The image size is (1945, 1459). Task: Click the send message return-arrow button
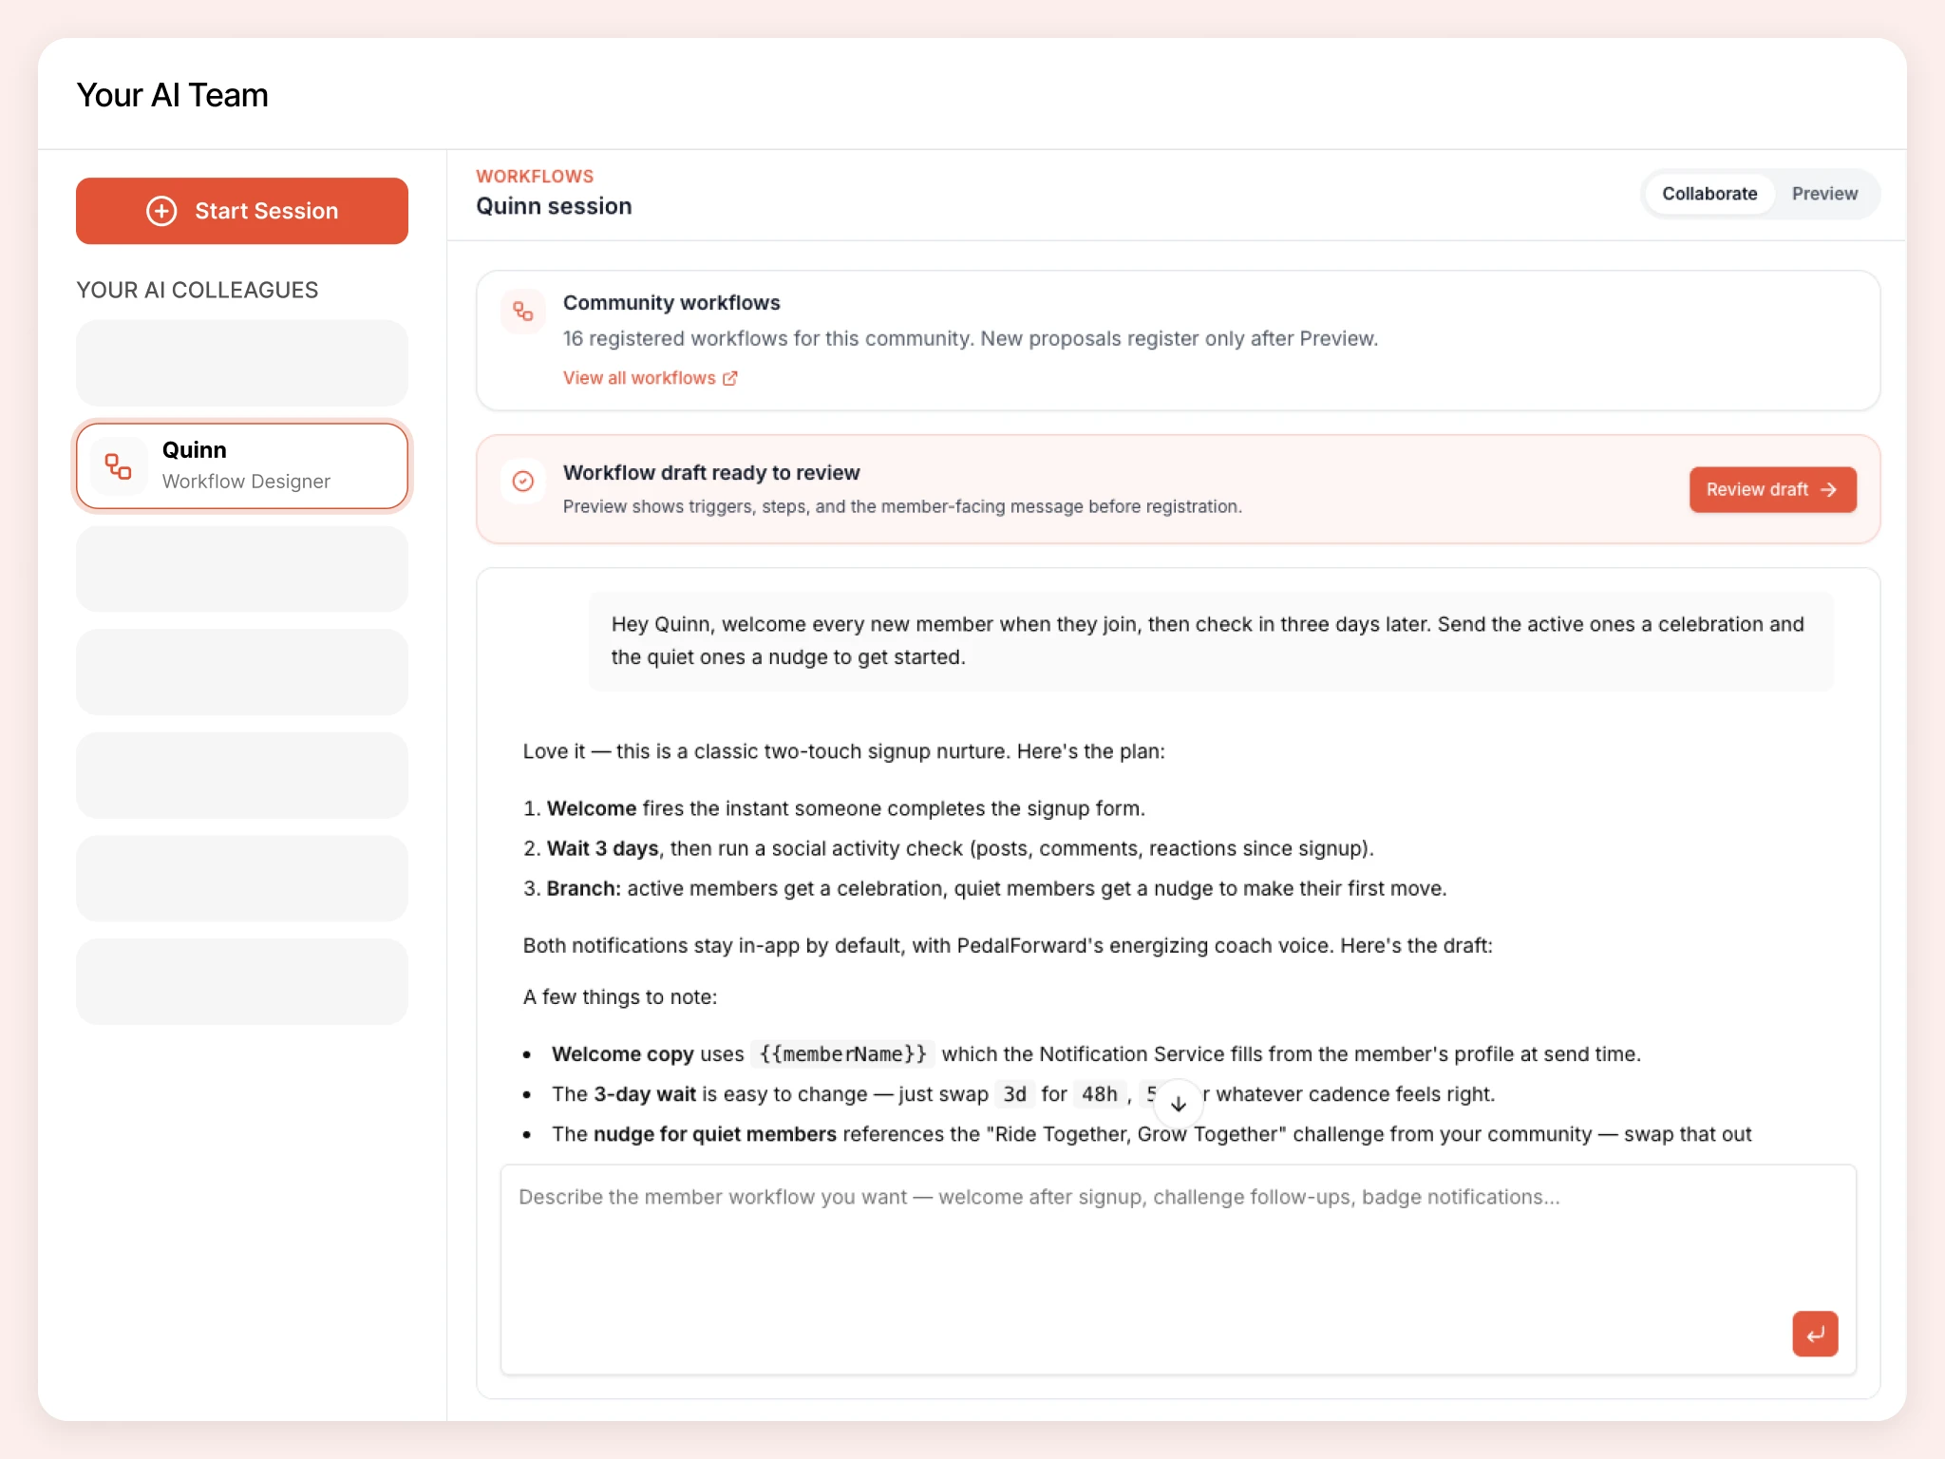1815,1334
